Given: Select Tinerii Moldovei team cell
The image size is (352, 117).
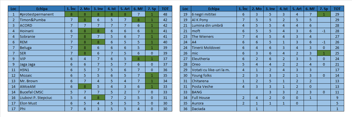Looking at the screenshot, I should 214,48.
